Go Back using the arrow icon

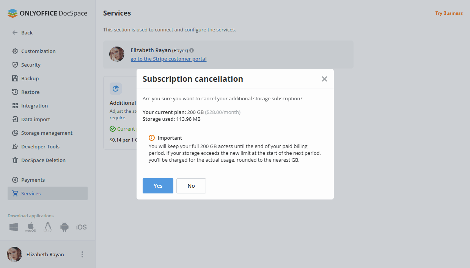pyautogui.click(x=15, y=33)
